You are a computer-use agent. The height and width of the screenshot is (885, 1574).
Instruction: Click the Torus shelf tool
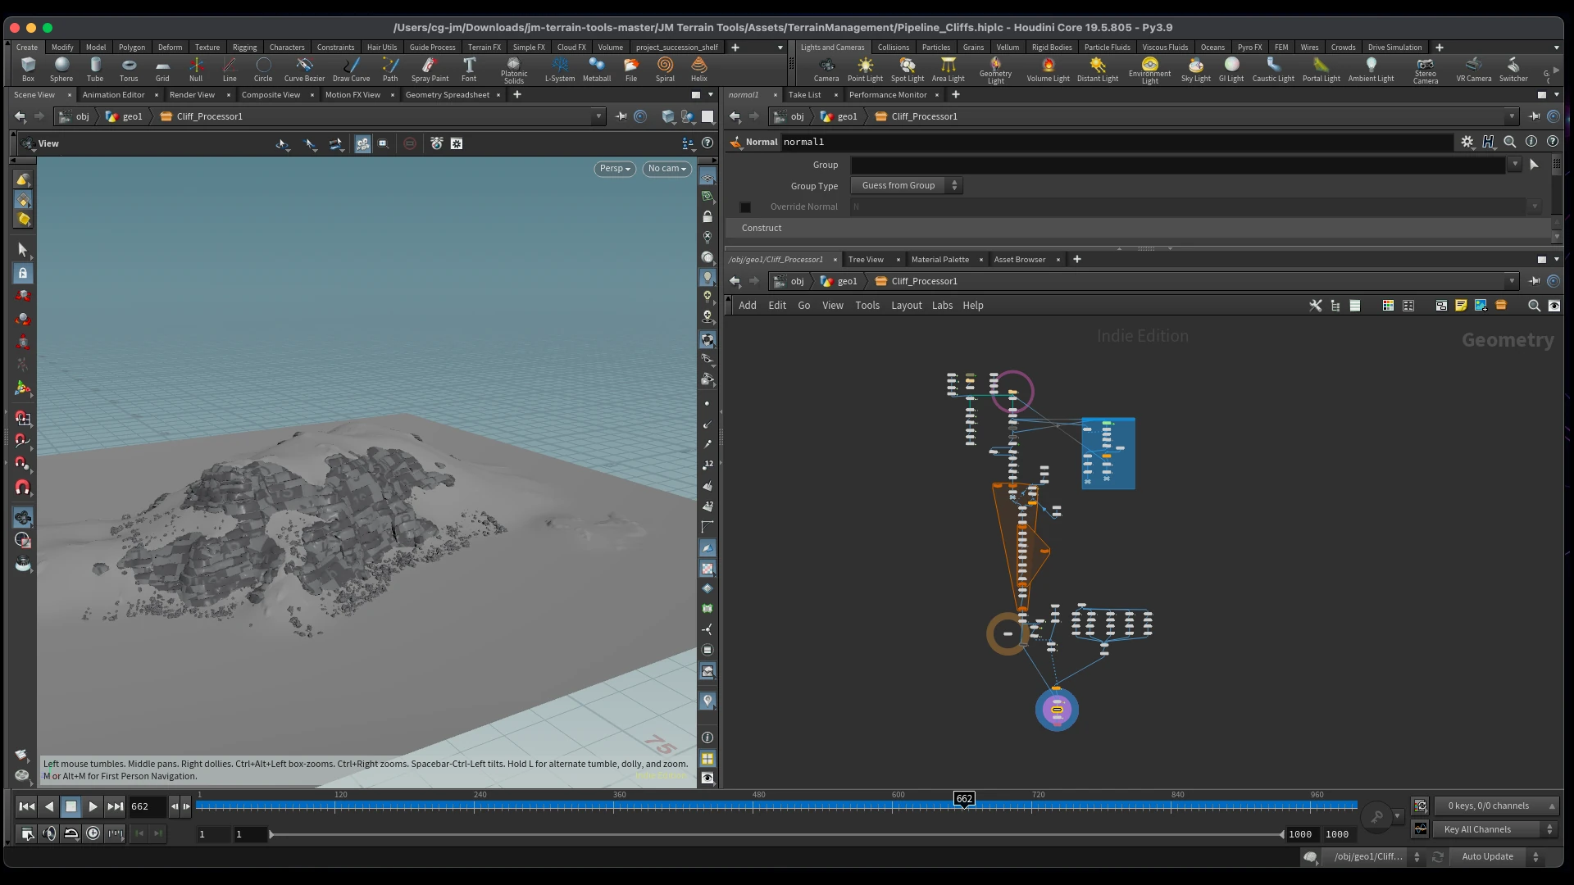click(x=129, y=69)
